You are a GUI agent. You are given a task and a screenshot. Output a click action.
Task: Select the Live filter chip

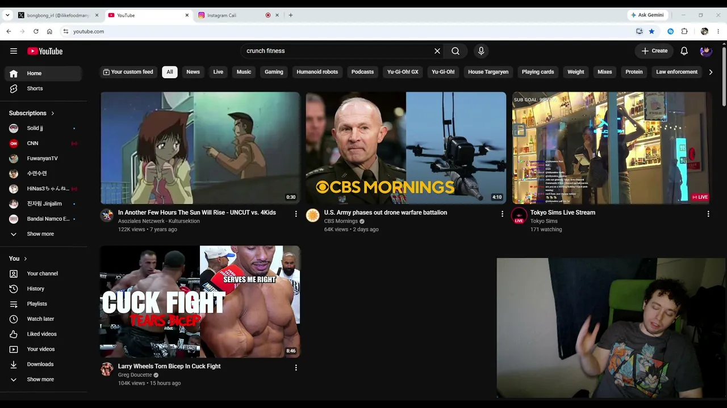(218, 72)
